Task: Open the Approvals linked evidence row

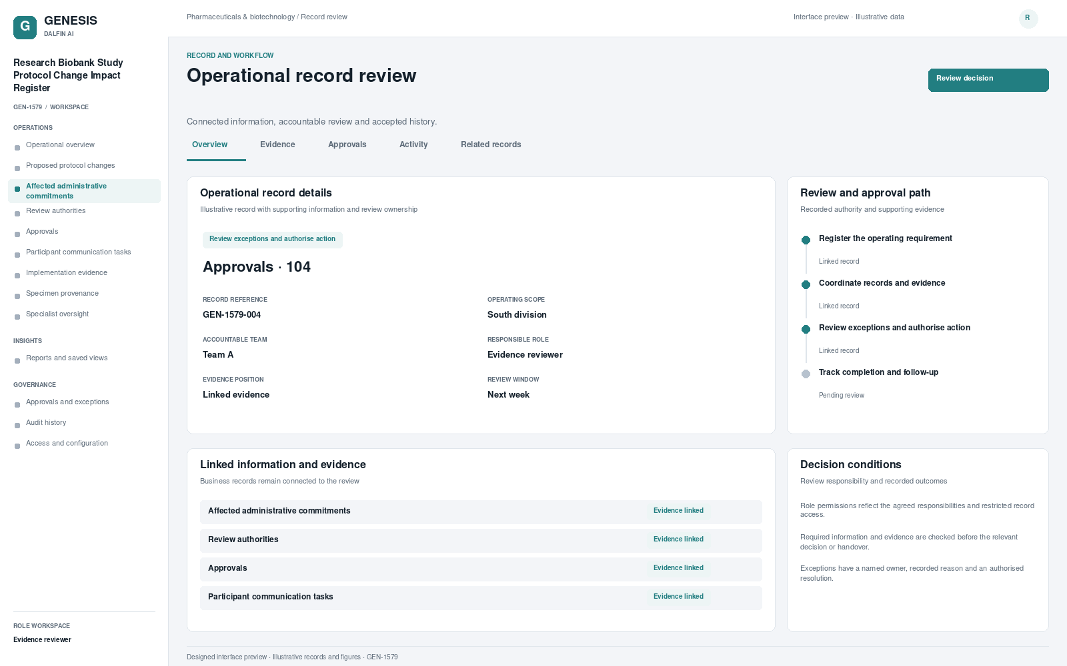Action: [x=481, y=569]
